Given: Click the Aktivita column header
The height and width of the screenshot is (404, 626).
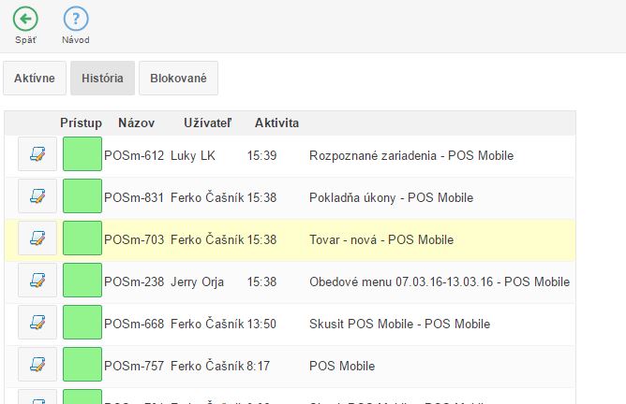Looking at the screenshot, I should [276, 123].
